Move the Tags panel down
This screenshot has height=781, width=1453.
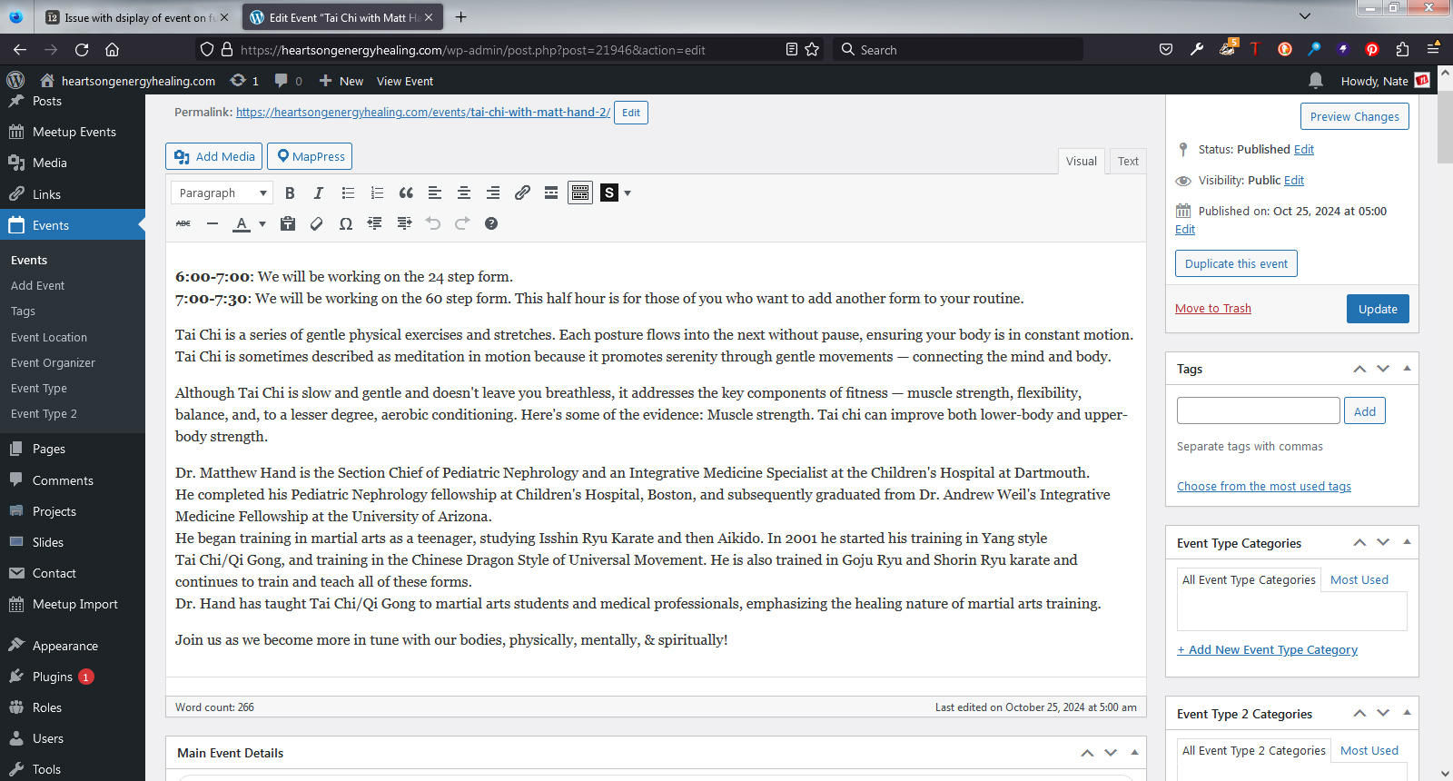tap(1383, 369)
